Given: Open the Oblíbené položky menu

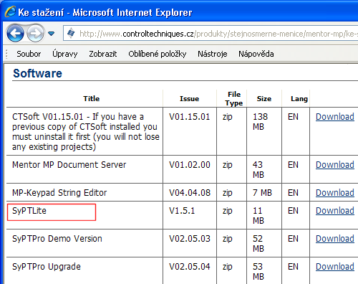Looking at the screenshot, I should [x=158, y=54].
